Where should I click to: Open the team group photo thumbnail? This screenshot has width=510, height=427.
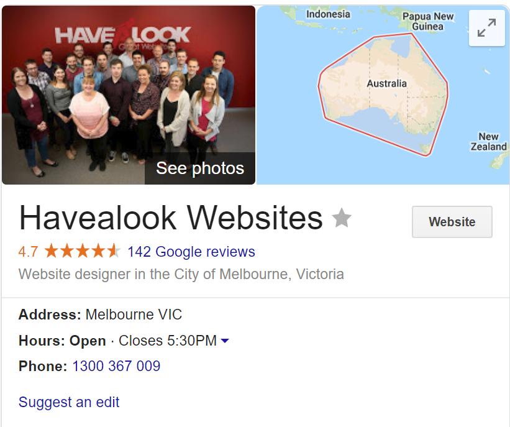(129, 94)
